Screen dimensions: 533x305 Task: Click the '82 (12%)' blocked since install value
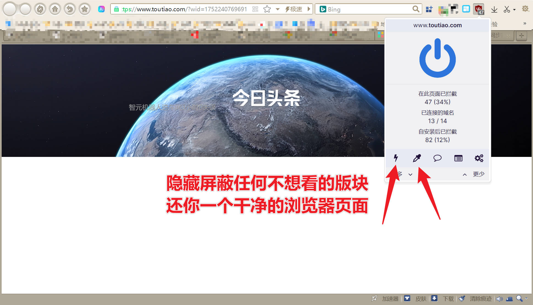pyautogui.click(x=437, y=140)
